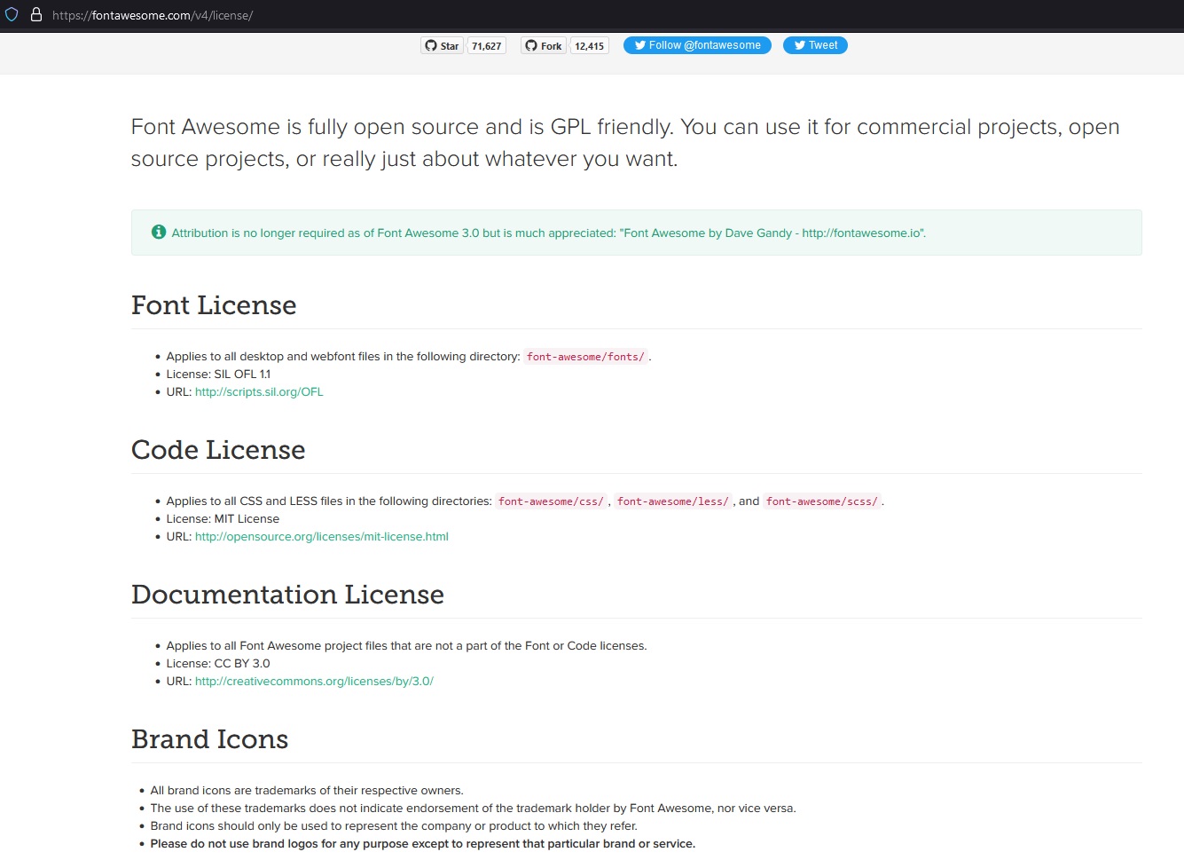Click the font-awesome/fonts/ code snippet
The height and width of the screenshot is (860, 1184).
(585, 357)
